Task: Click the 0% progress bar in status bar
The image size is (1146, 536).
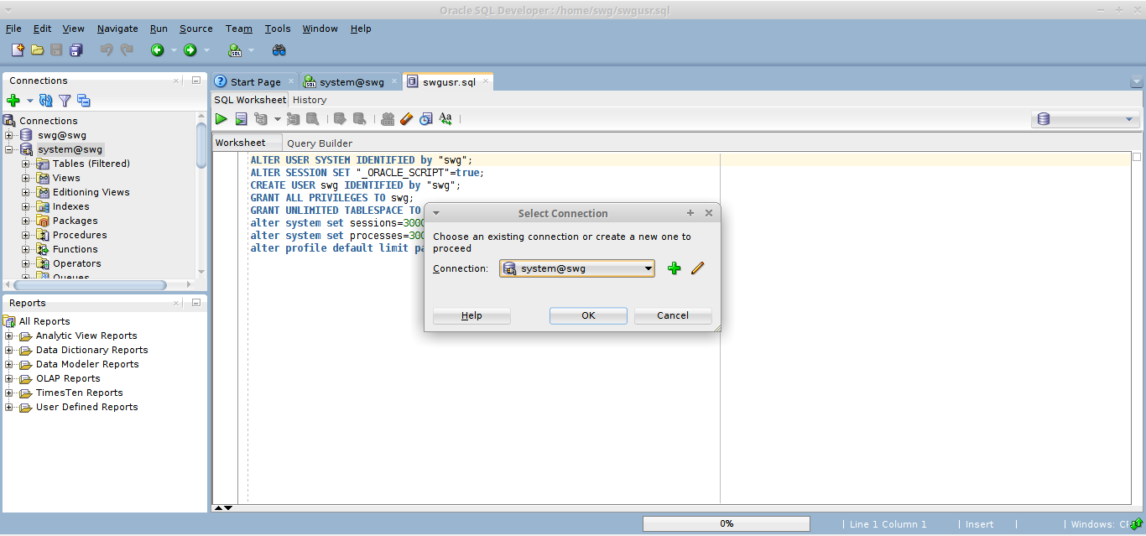Action: [727, 523]
